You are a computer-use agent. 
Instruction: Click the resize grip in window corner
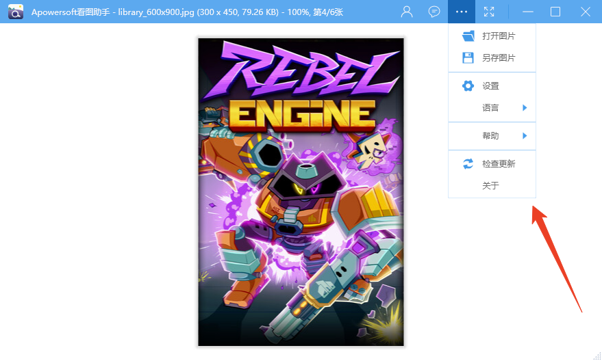pyautogui.click(x=597, y=356)
